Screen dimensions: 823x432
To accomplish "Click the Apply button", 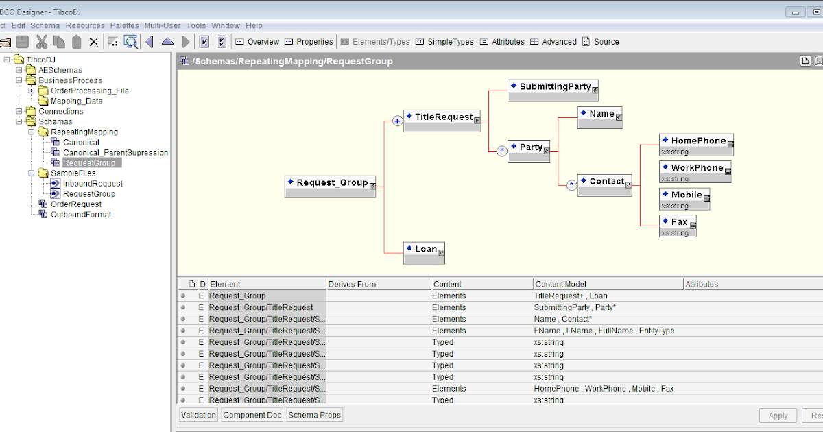I will tap(778, 416).
